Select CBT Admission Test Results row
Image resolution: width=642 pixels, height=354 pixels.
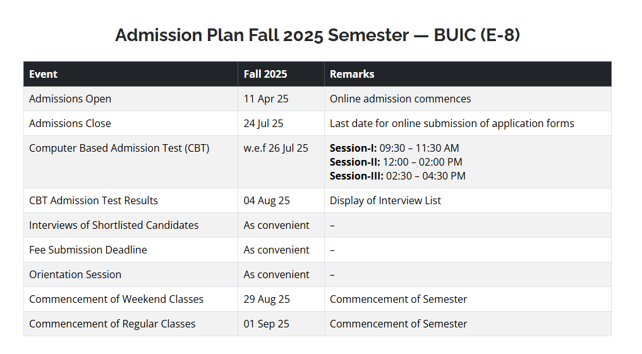317,200
